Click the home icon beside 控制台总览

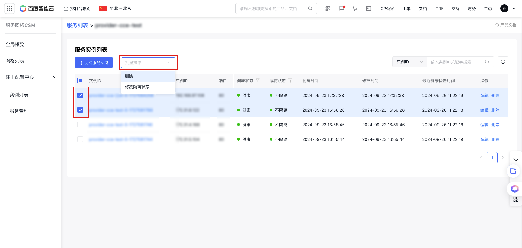(x=66, y=8)
